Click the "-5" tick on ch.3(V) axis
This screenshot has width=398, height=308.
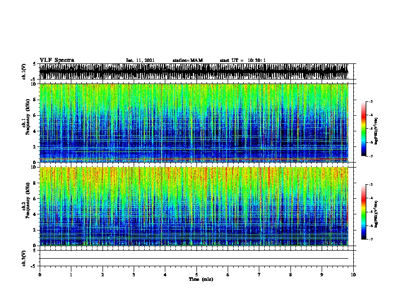pyautogui.click(x=34, y=266)
